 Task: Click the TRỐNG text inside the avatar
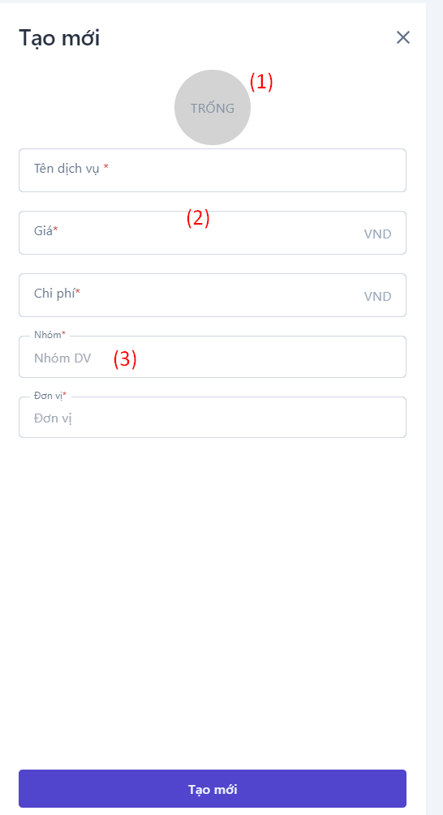212,108
